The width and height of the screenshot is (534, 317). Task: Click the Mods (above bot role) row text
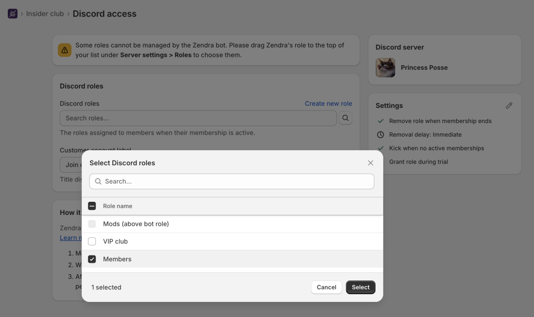pos(136,224)
